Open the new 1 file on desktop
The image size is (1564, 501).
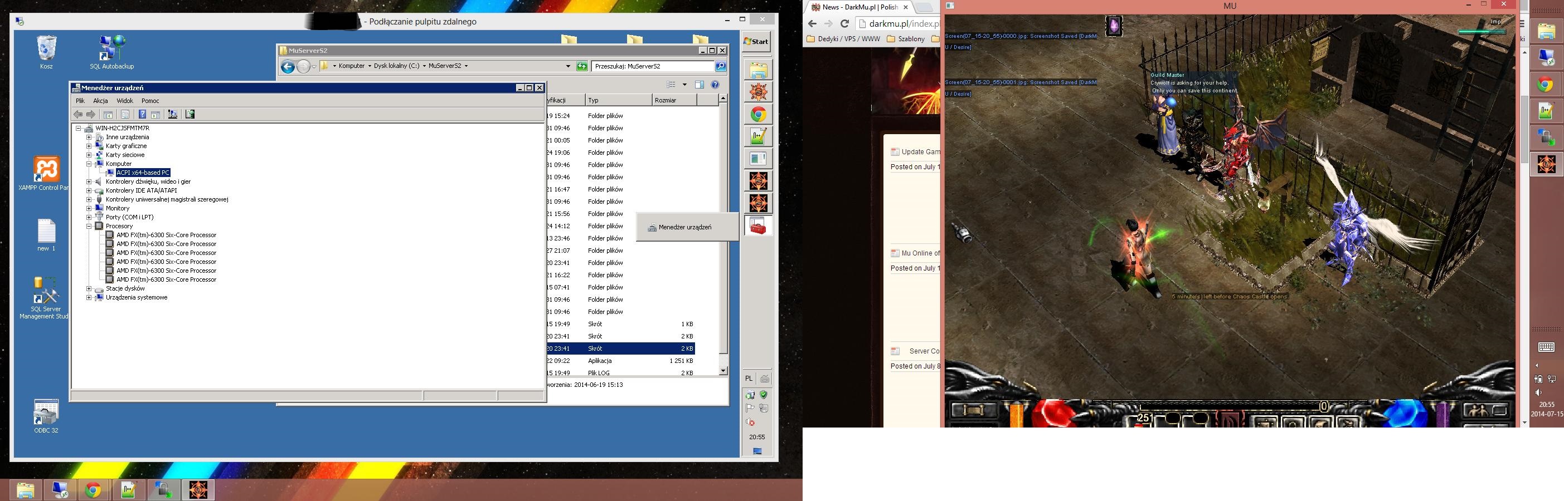click(x=46, y=235)
